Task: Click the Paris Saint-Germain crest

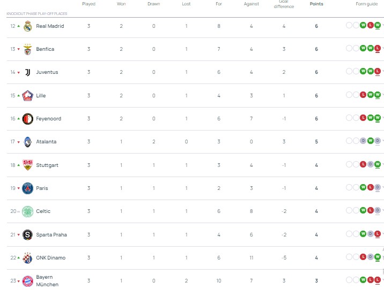Action: [28, 188]
